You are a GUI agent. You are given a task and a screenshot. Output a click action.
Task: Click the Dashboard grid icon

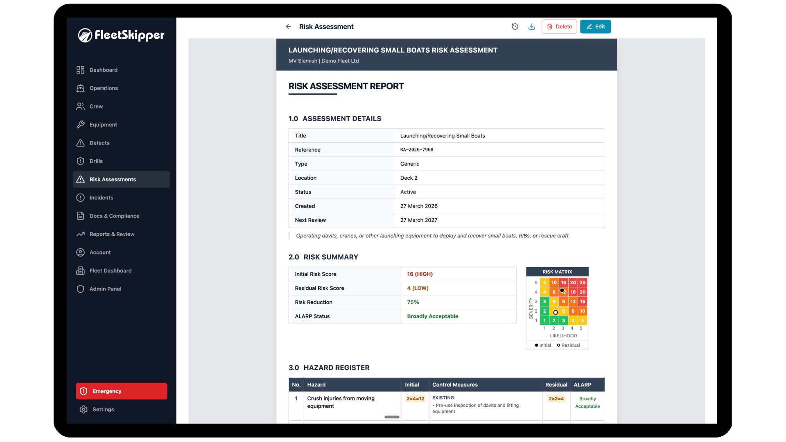point(80,70)
